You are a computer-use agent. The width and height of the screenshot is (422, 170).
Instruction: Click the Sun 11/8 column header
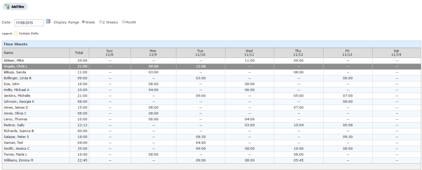(110, 53)
